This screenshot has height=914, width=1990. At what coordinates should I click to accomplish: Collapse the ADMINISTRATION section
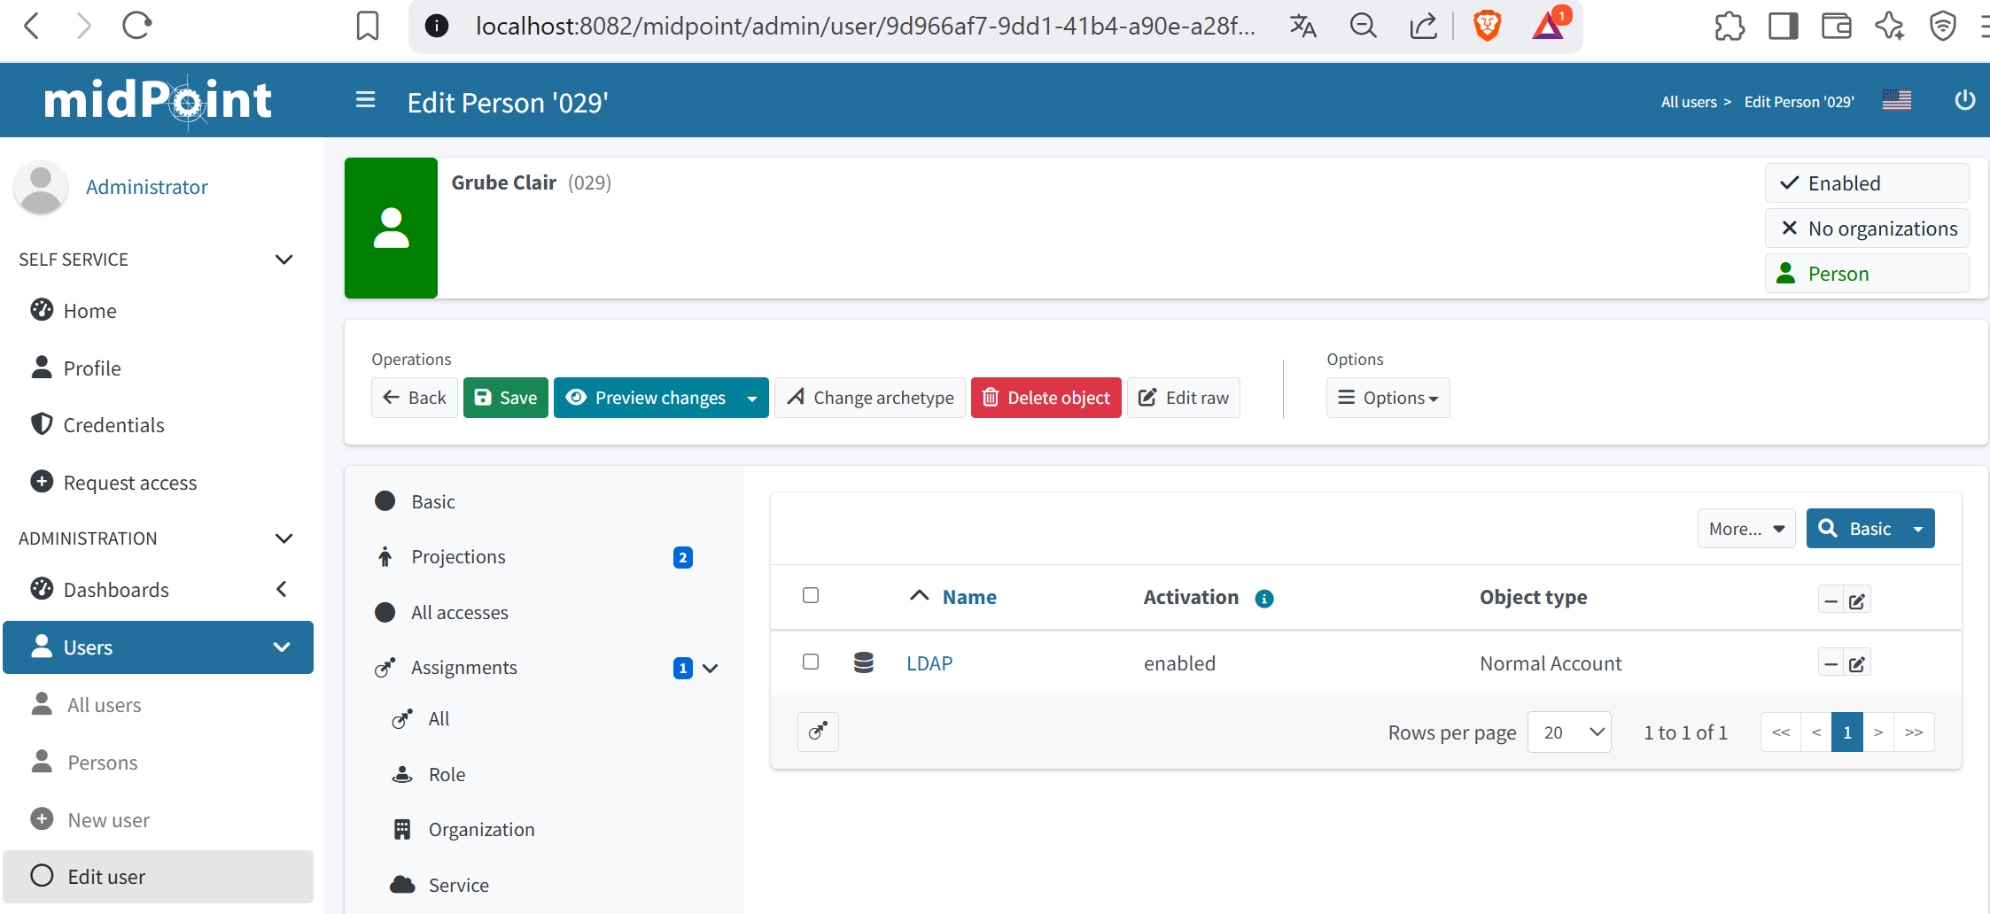coord(284,538)
